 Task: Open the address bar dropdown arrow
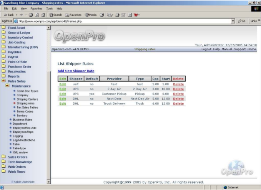[233, 21]
